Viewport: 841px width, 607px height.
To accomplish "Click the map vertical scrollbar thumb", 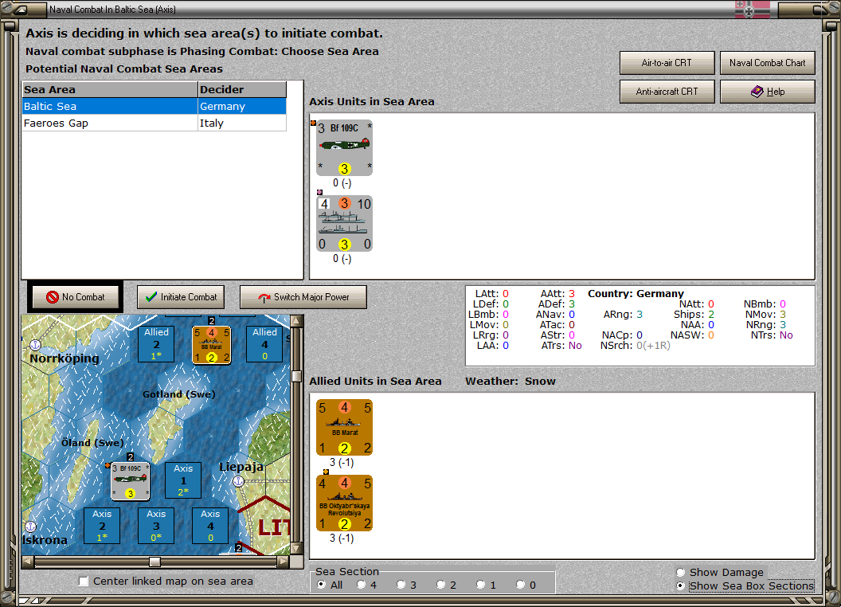I will [x=296, y=376].
